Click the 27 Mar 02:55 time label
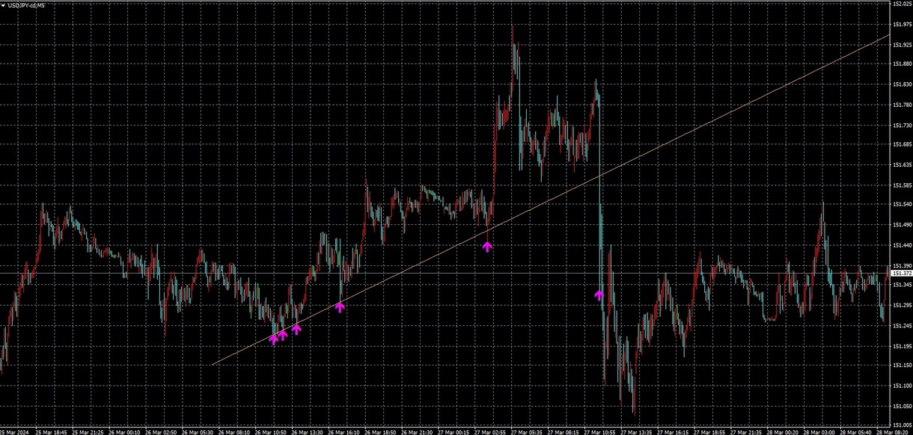 pos(492,431)
